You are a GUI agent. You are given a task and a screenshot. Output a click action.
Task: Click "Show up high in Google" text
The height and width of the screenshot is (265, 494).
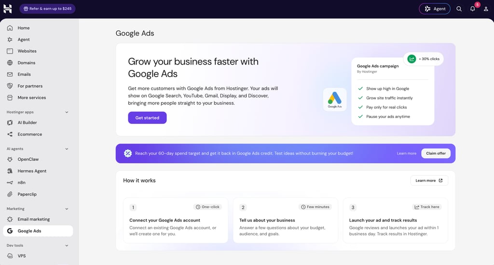[387, 89]
